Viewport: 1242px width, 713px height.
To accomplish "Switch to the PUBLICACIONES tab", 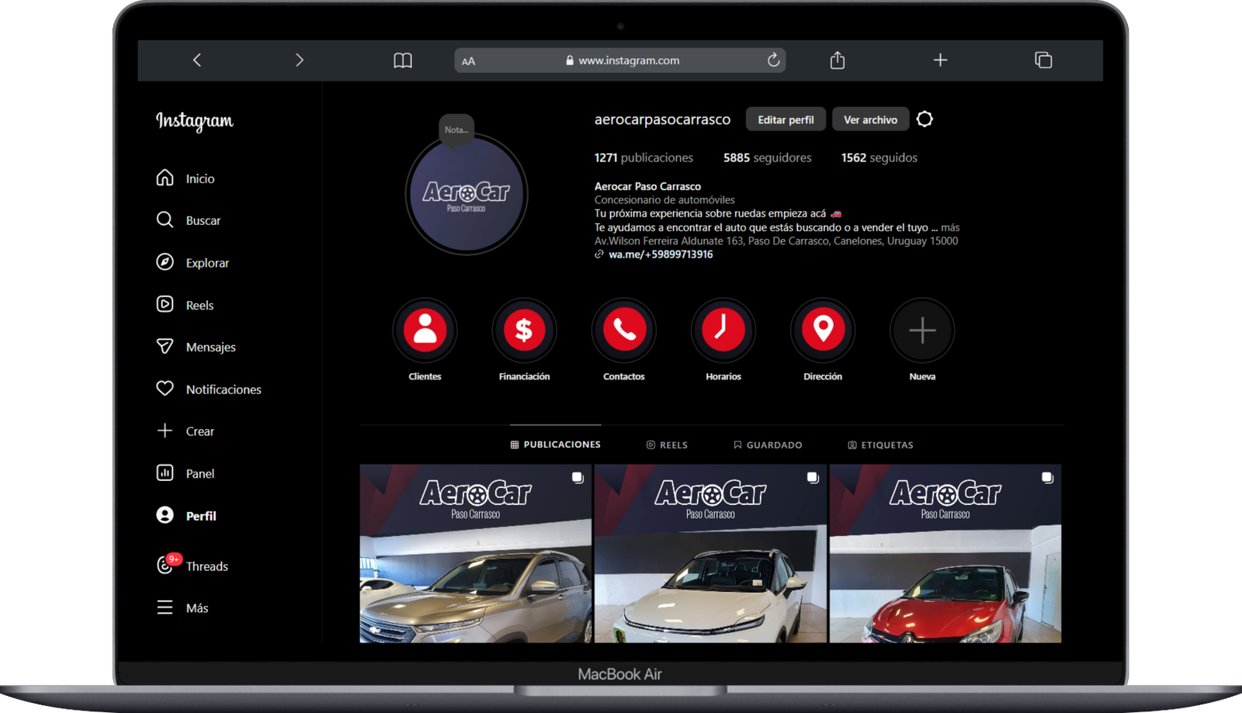I will [x=555, y=445].
